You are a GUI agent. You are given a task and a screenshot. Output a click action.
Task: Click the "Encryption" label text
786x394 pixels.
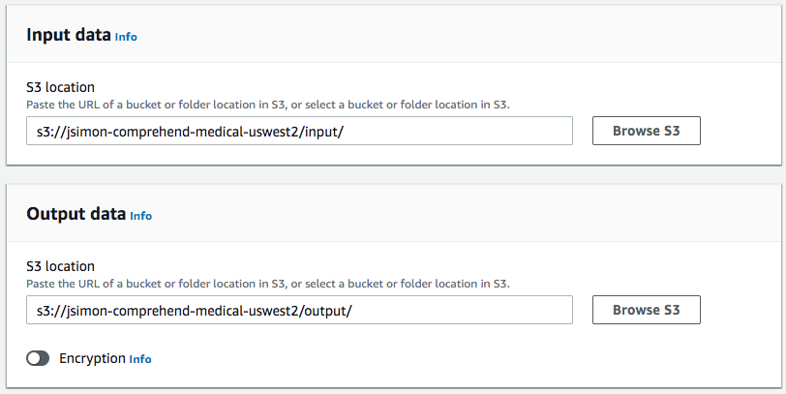pos(93,358)
